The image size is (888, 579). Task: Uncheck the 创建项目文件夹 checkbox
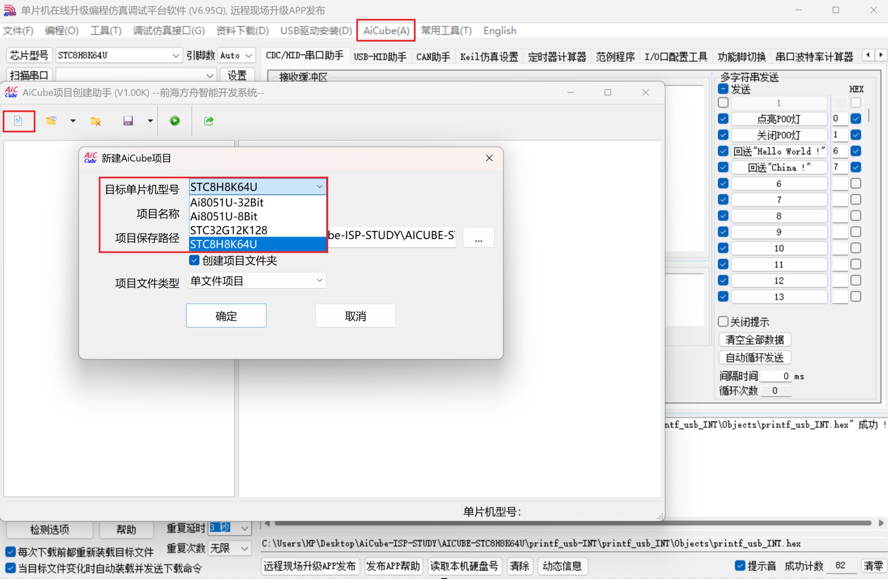click(194, 260)
